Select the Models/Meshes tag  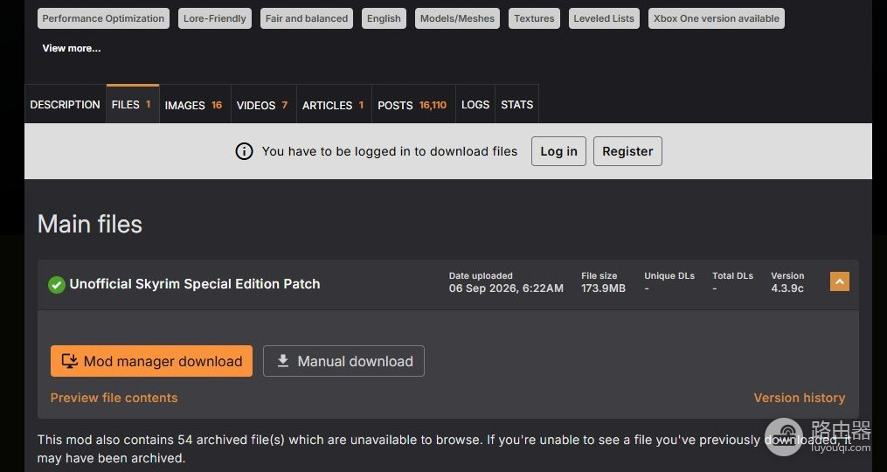click(457, 18)
